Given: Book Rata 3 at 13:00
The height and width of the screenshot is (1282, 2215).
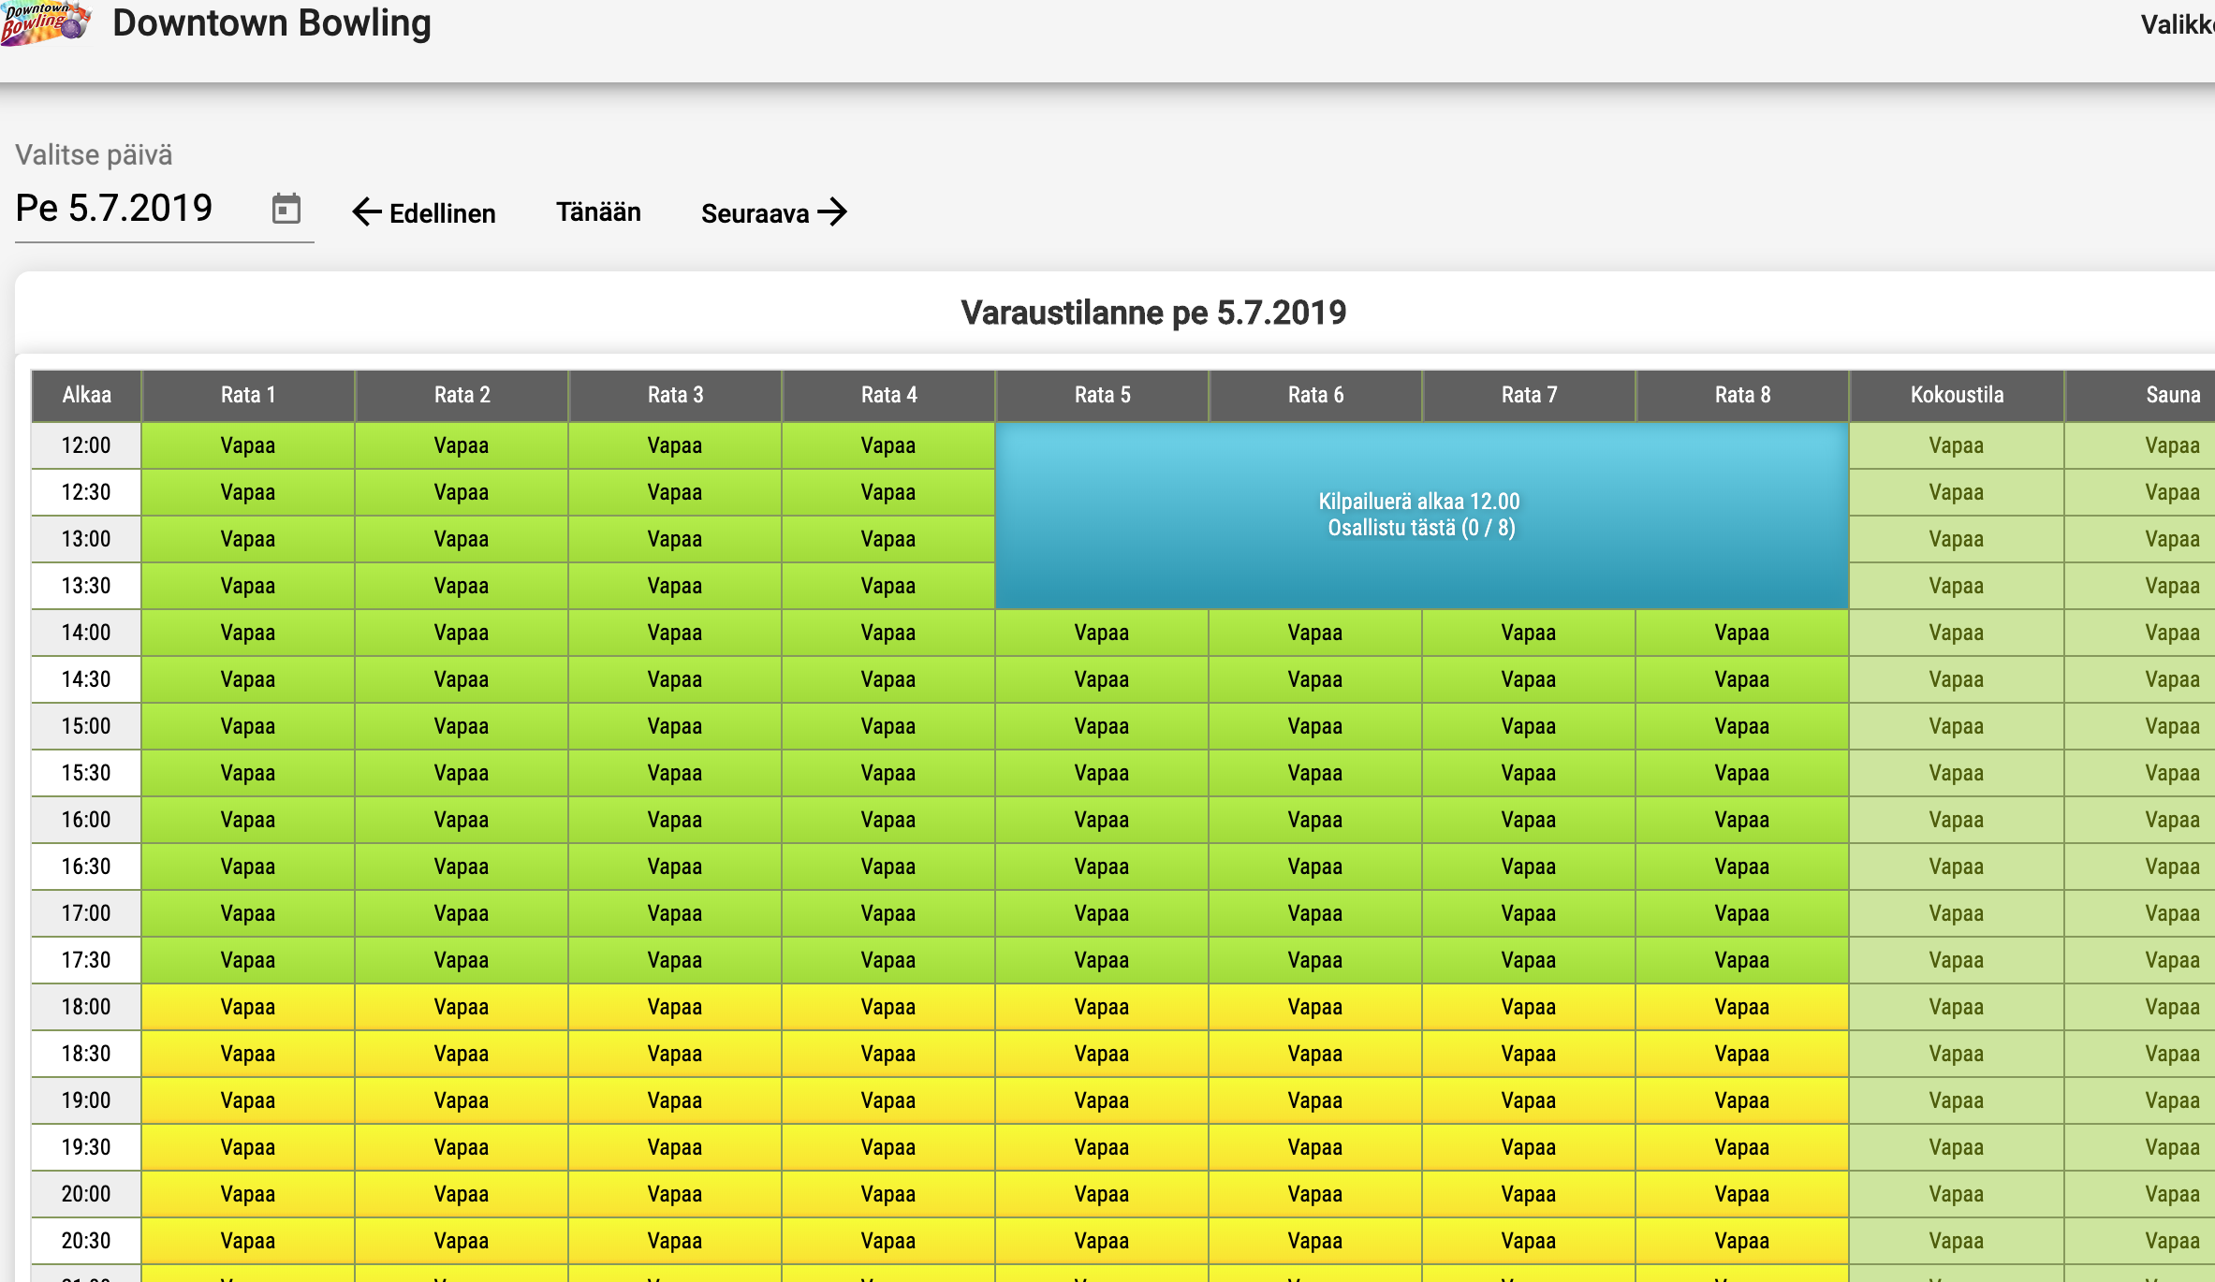Looking at the screenshot, I should point(675,539).
